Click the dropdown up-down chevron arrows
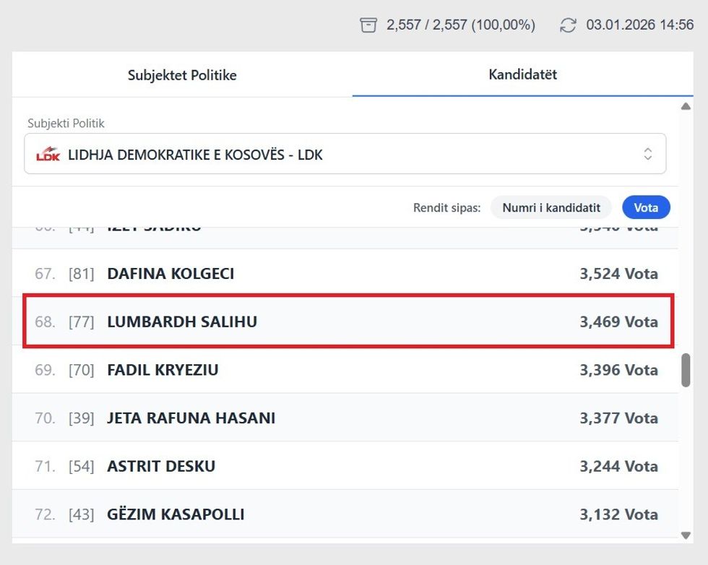This screenshot has height=565, width=708. coord(648,154)
